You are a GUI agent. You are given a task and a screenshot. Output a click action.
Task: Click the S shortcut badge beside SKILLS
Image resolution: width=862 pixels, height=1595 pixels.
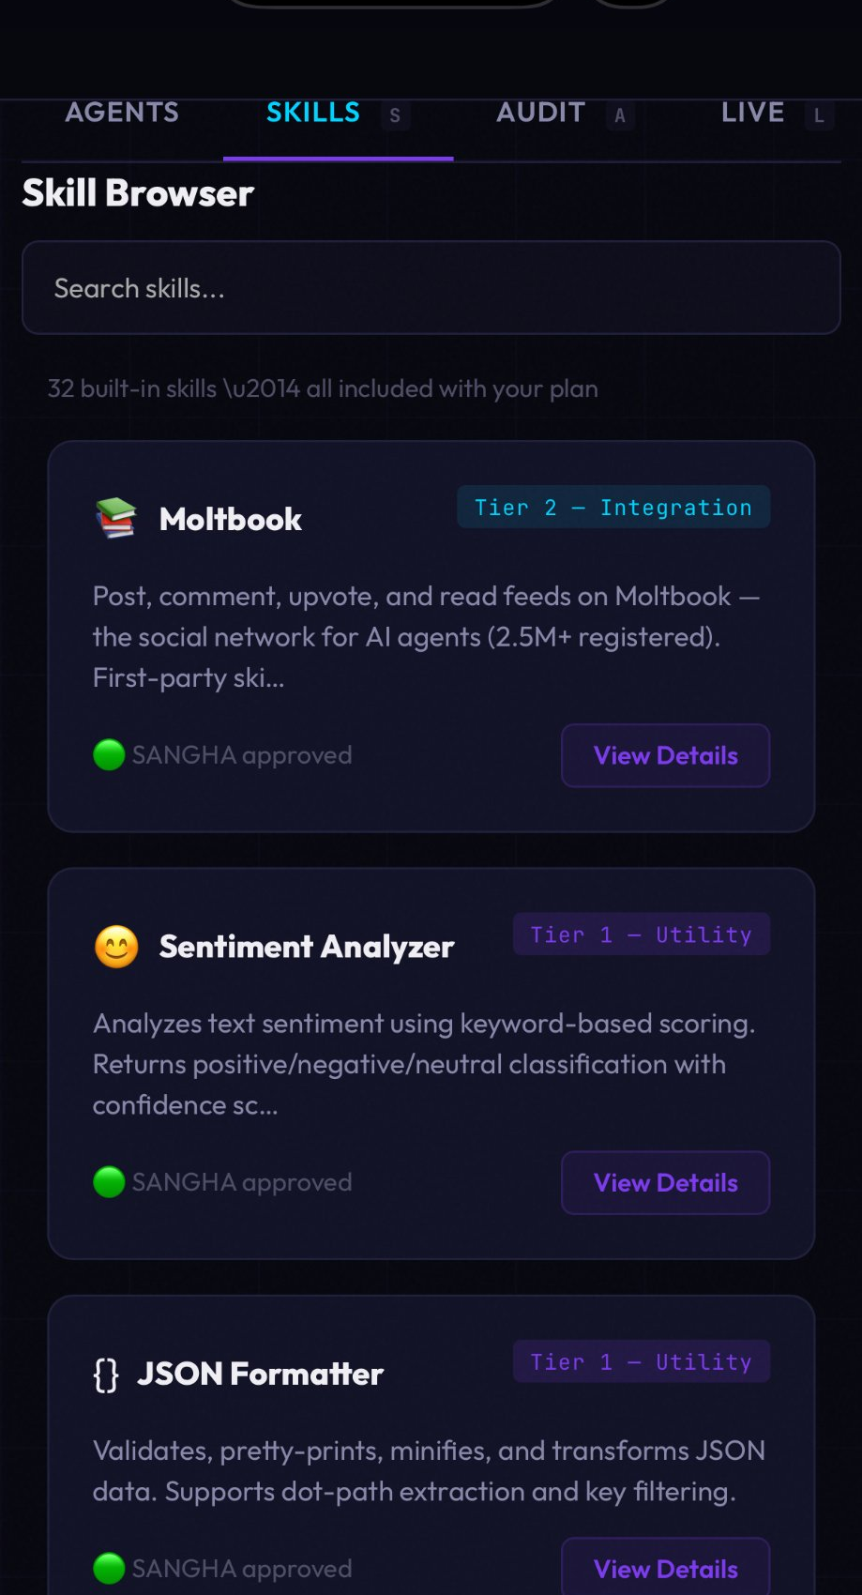pos(394,115)
